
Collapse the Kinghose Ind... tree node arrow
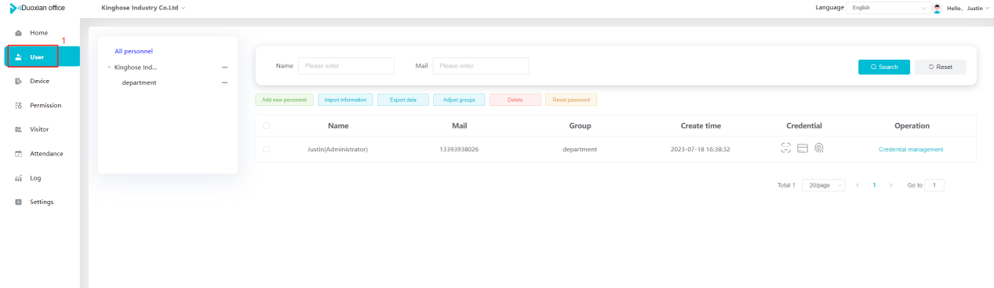pos(109,67)
